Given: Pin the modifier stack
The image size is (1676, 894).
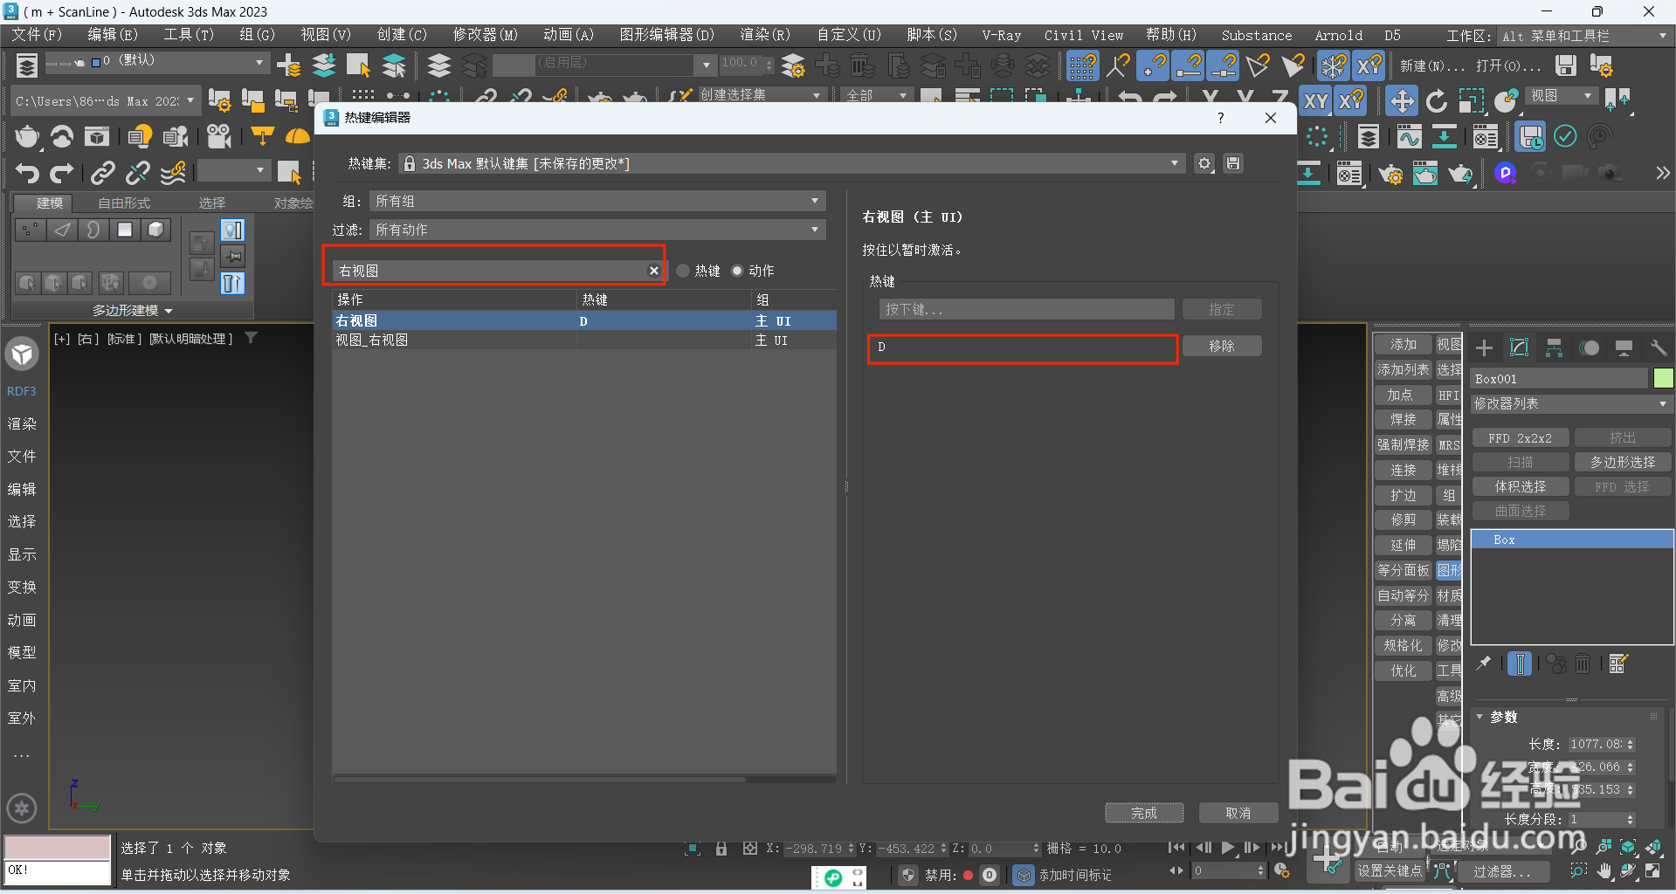Looking at the screenshot, I should click(x=1483, y=664).
